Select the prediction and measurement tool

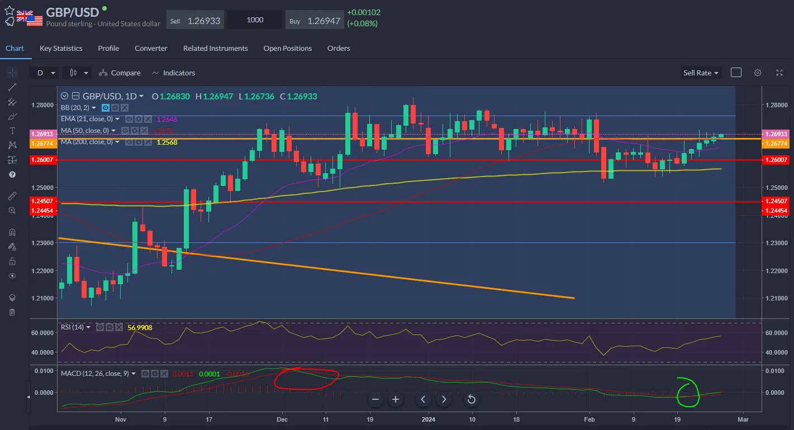pyautogui.click(x=12, y=160)
